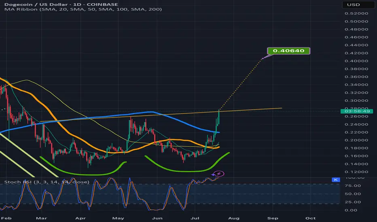This screenshot has width=377, height=222.
Task: Click the 50.00 Stoch RSI axis value
Action: (353, 194)
